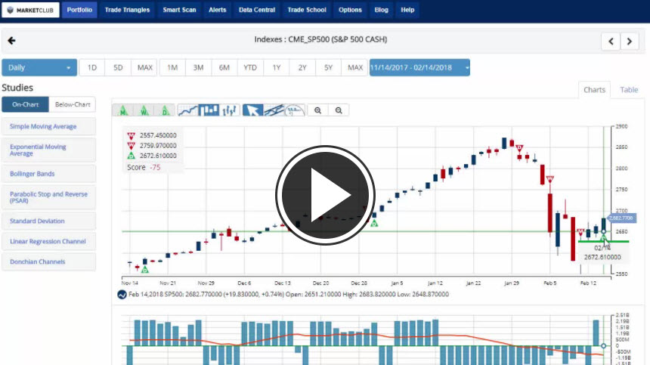Go to the next symbol arrow

coord(630,42)
